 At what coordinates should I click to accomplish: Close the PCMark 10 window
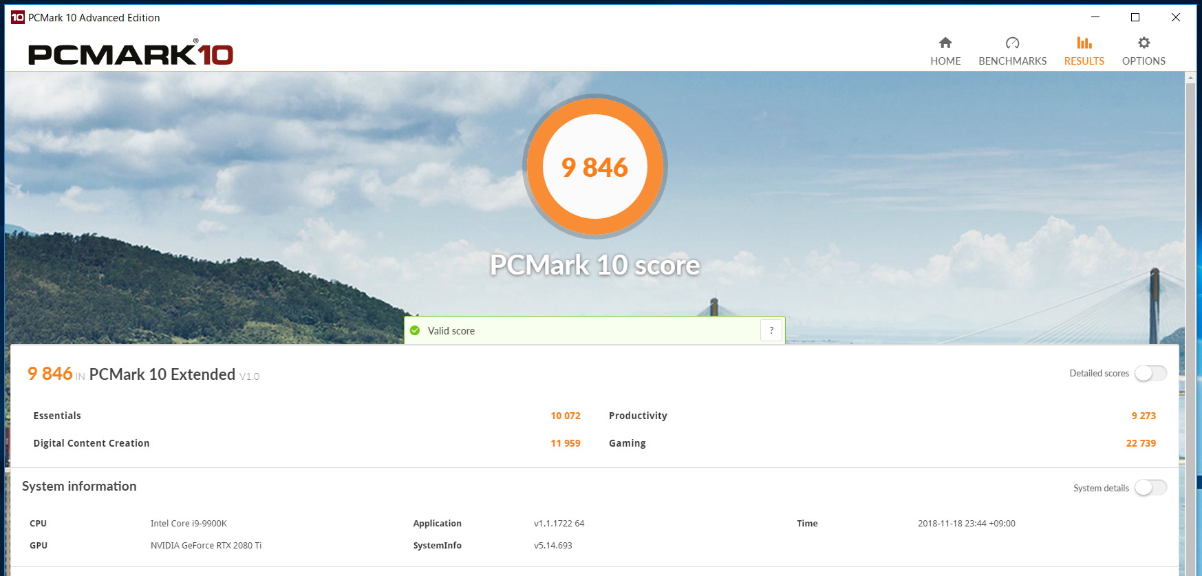[x=1176, y=17]
